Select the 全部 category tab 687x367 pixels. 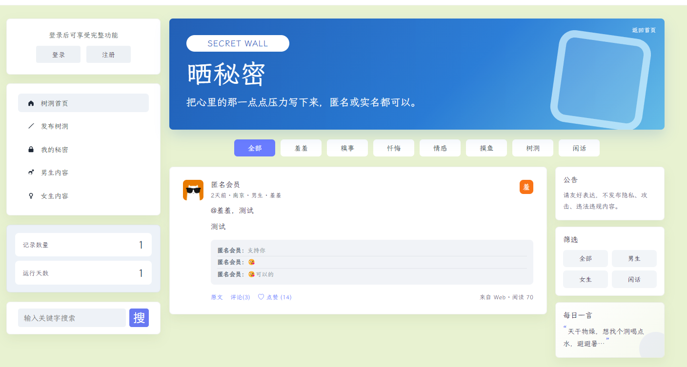255,148
